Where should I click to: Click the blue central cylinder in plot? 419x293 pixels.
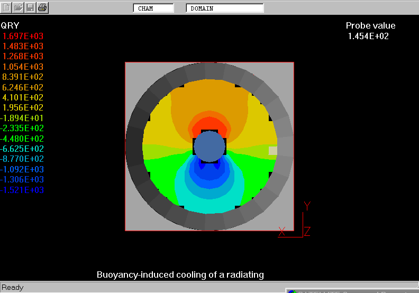tap(210, 146)
